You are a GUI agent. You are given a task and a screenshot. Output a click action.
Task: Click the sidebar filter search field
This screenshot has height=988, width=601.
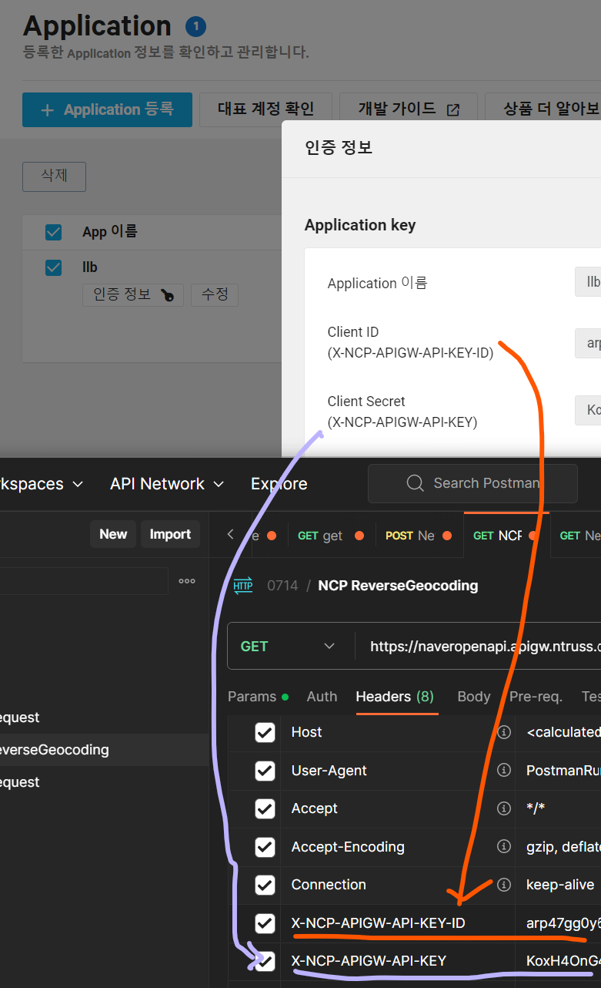(x=84, y=581)
